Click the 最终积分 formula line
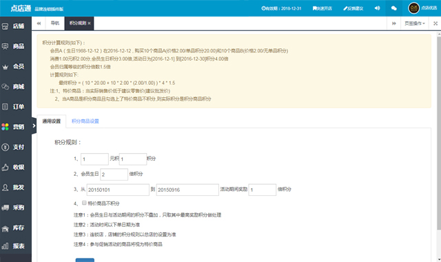The height and width of the screenshot is (262, 441). pyautogui.click(x=116, y=83)
